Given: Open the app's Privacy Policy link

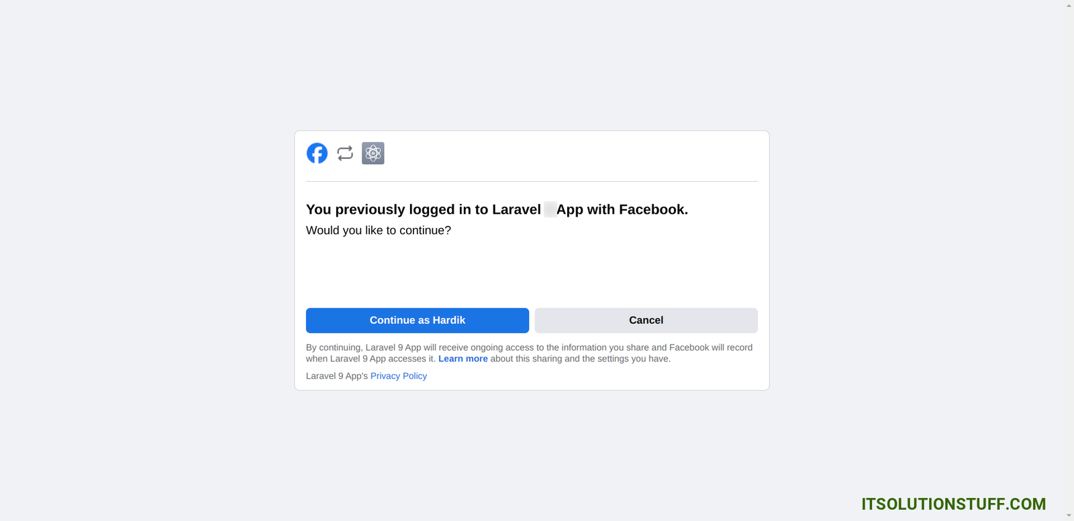Looking at the screenshot, I should (399, 376).
